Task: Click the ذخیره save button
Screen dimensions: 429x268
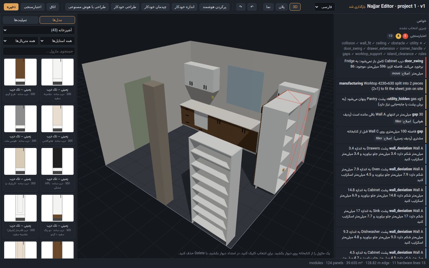Action: click(x=11, y=7)
